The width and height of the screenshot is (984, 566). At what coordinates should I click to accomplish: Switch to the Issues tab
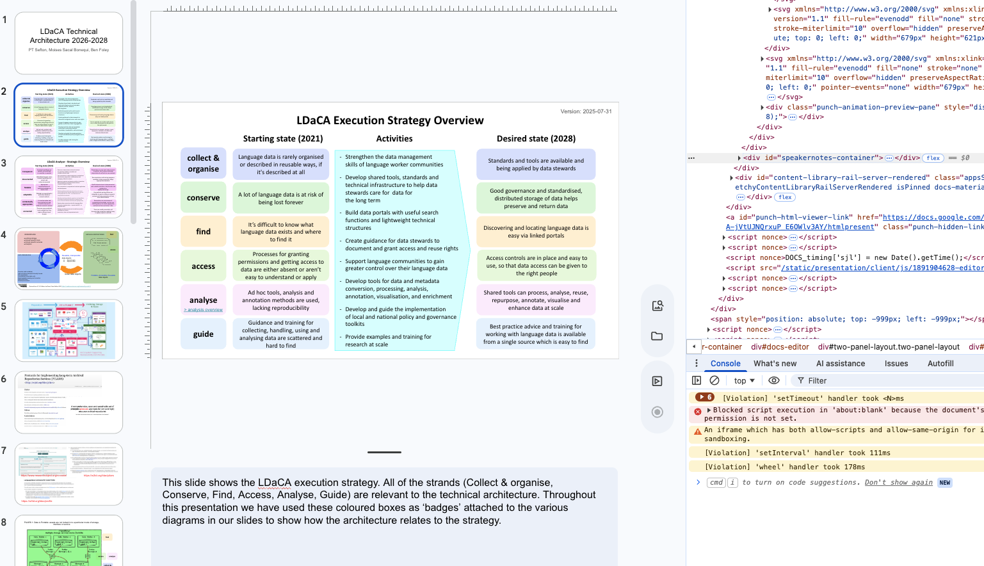896,363
